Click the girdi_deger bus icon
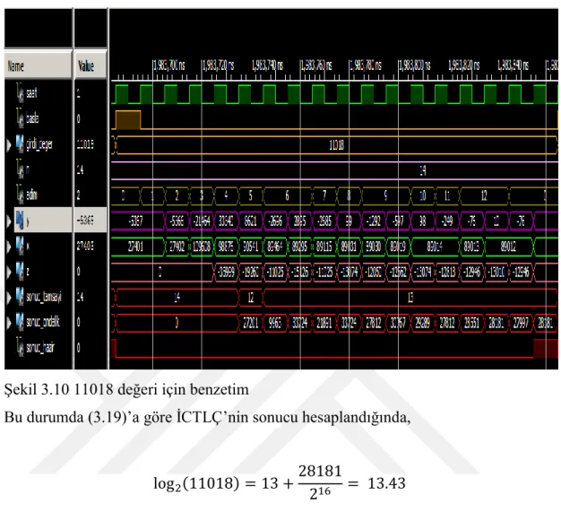 click(20, 144)
